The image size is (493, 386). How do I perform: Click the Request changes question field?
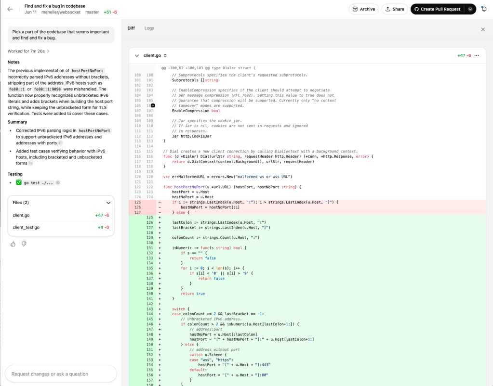(x=61, y=374)
